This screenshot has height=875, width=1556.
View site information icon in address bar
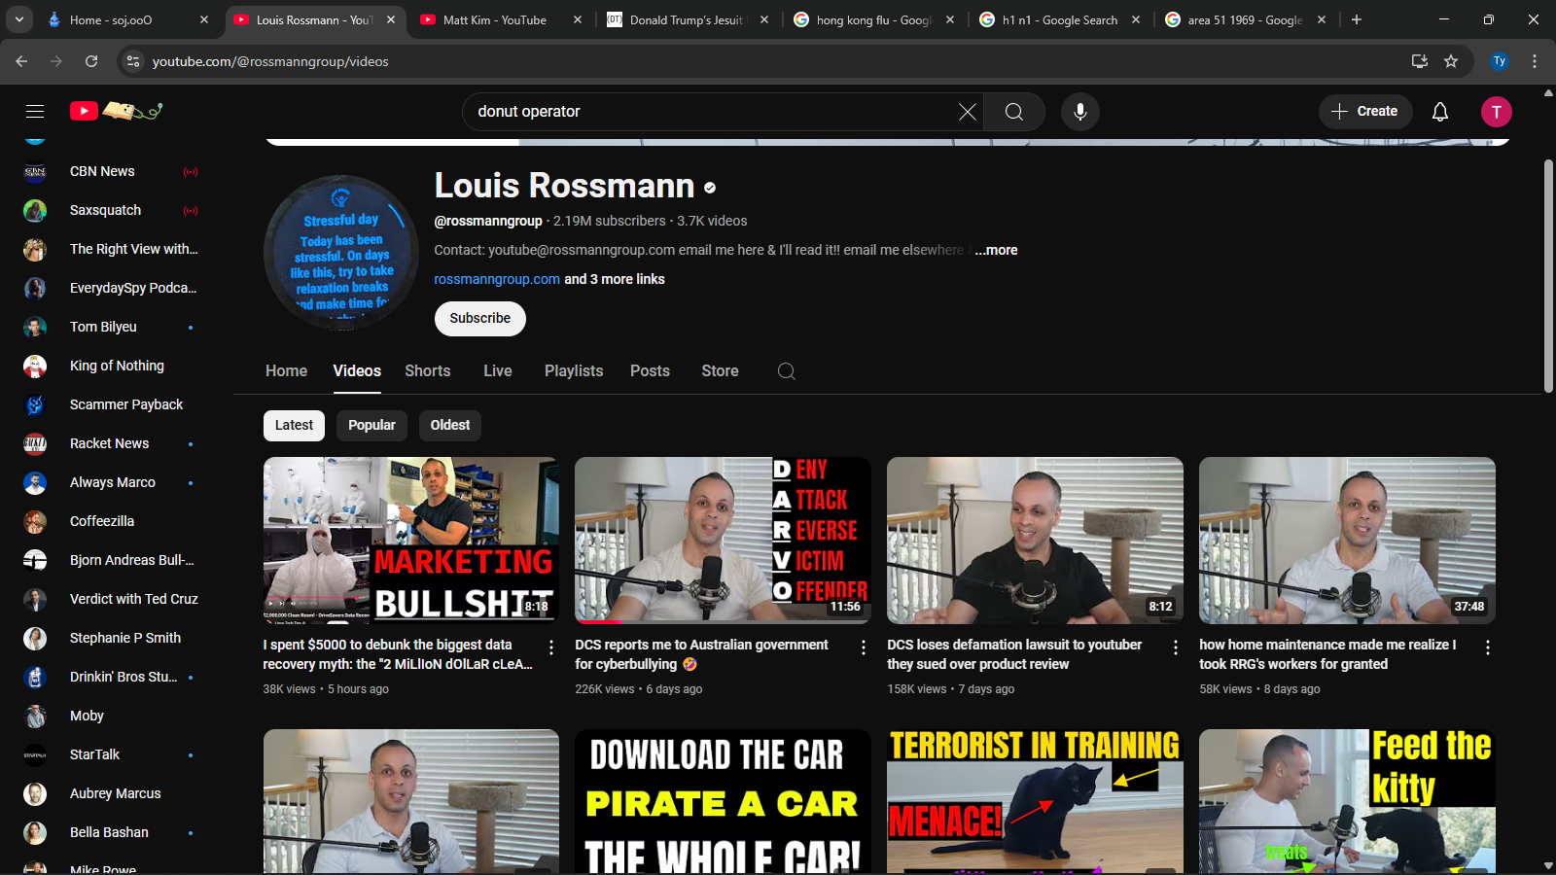[134, 61]
